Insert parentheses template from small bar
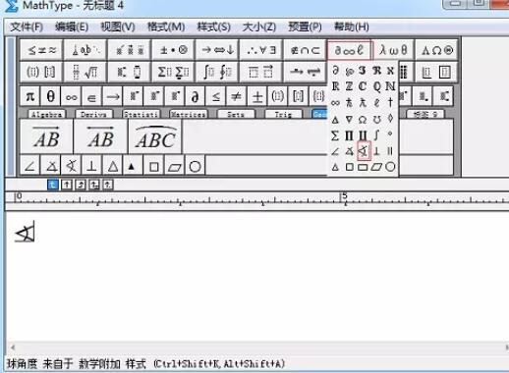Viewport: 509px width, 373px height. [278, 96]
